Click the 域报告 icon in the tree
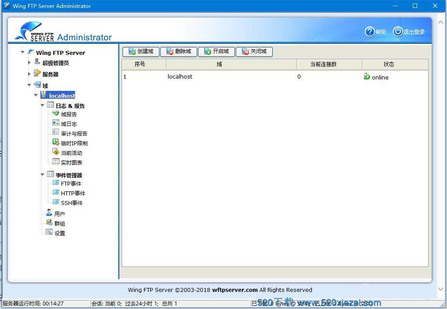This screenshot has height=309, width=447. tap(56, 114)
